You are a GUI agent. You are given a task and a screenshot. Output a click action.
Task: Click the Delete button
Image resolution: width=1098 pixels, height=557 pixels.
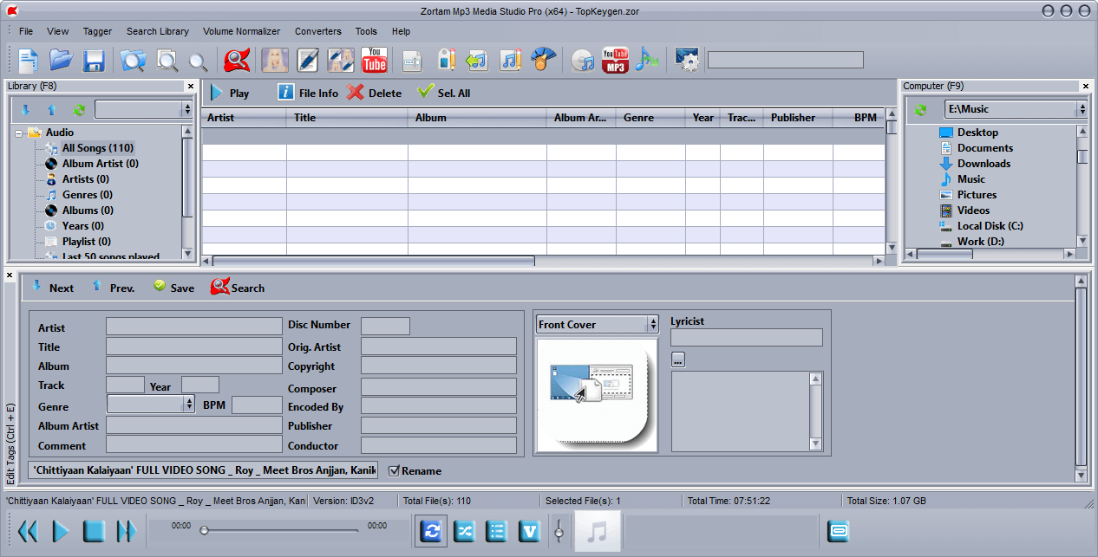[x=375, y=93]
